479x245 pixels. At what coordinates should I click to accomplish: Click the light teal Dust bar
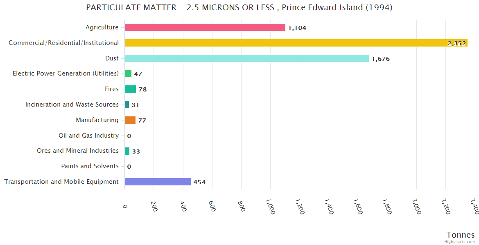point(246,58)
